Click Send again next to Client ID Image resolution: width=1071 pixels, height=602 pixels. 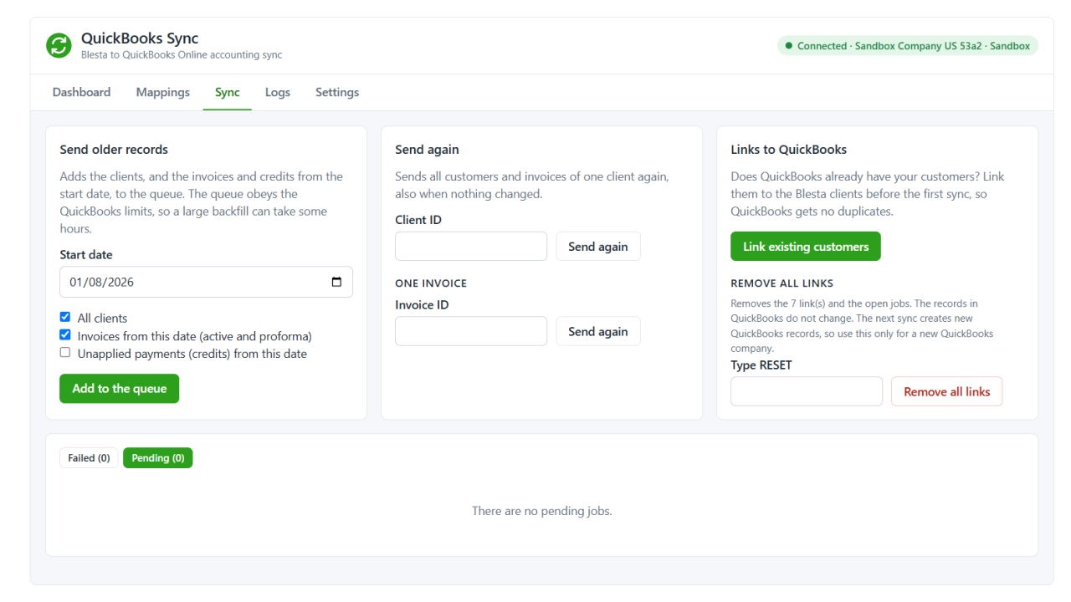coord(598,247)
